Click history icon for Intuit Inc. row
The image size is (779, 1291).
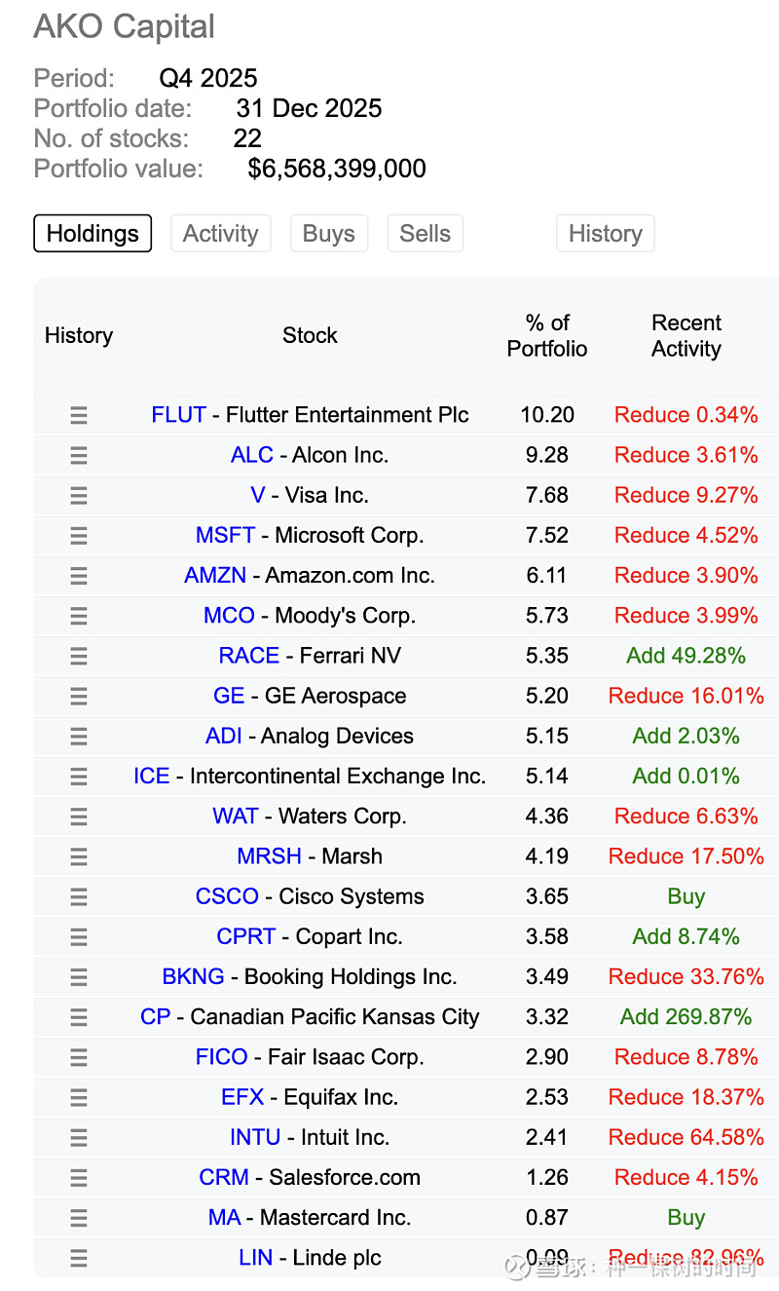(x=79, y=1138)
